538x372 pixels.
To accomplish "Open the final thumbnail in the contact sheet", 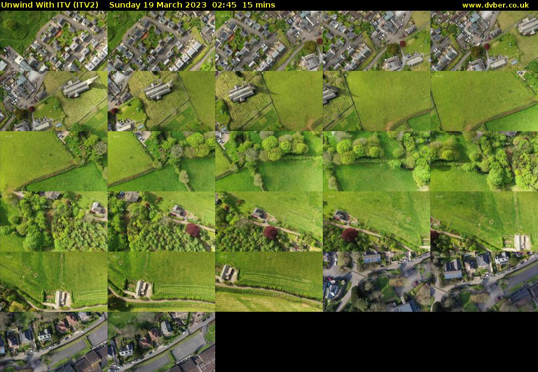I will click(161, 342).
